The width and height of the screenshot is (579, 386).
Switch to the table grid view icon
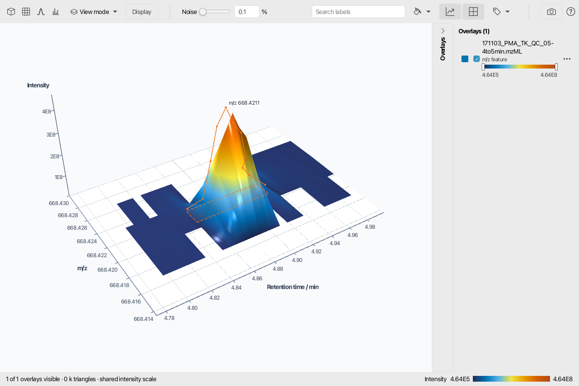pos(26,12)
